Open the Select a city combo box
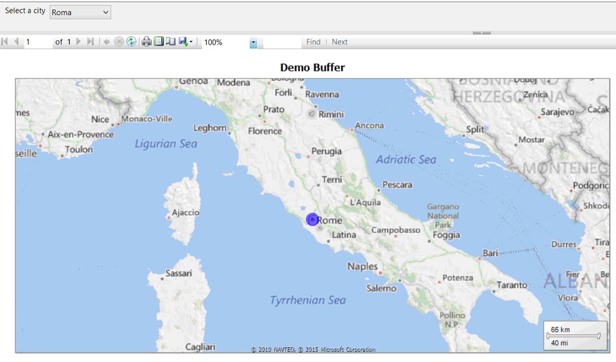This screenshot has height=362, width=616. click(x=80, y=12)
